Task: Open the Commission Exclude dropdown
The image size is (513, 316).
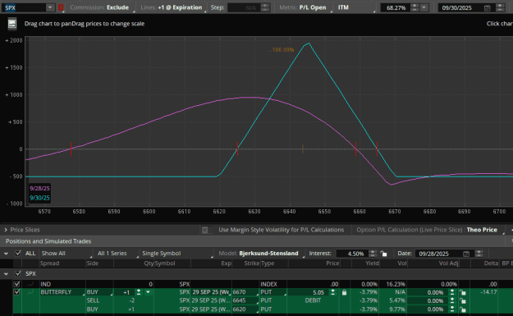Action: pyautogui.click(x=102, y=7)
